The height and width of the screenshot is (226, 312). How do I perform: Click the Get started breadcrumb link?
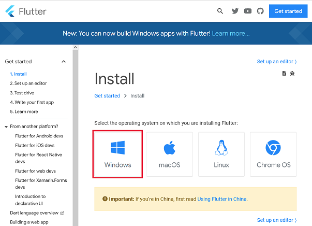click(107, 96)
